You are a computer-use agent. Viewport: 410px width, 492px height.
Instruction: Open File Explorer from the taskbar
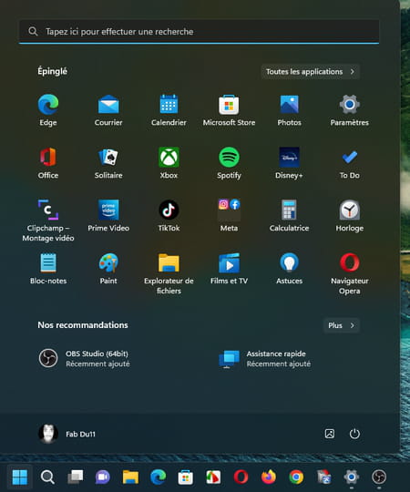pyautogui.click(x=130, y=477)
